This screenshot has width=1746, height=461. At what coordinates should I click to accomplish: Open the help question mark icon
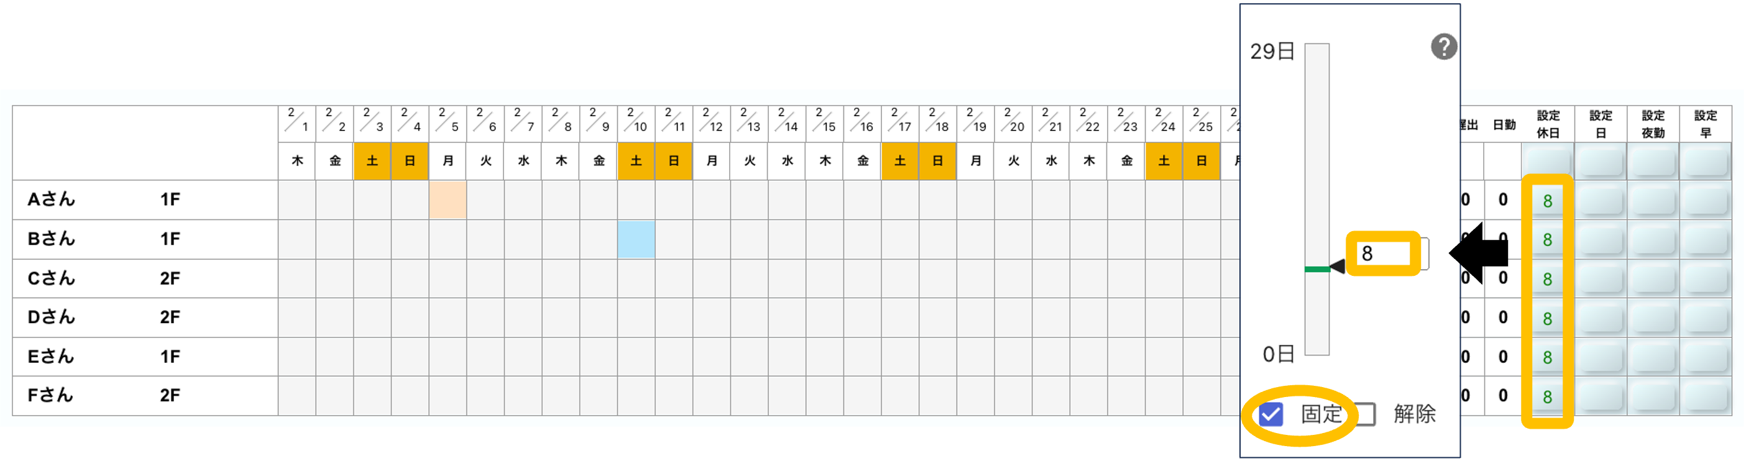coord(1444,47)
